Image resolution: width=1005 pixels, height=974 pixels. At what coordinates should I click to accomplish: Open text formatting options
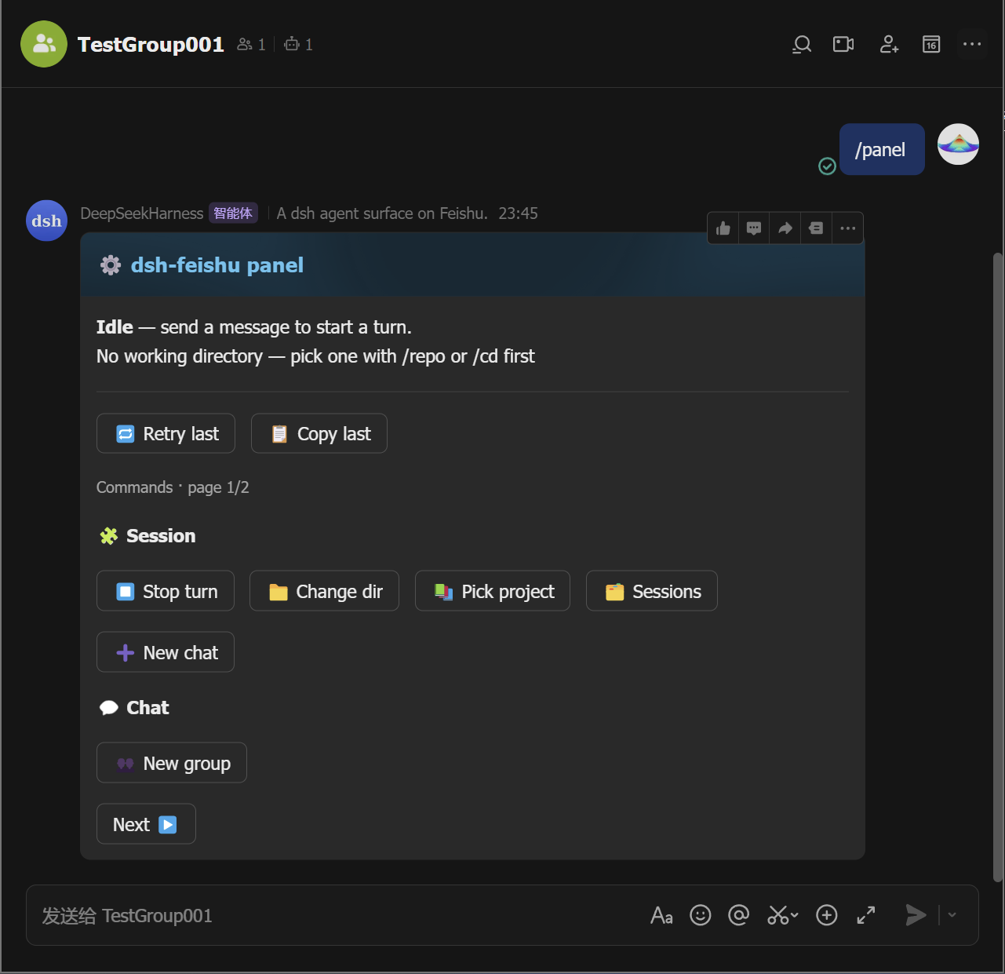click(661, 915)
